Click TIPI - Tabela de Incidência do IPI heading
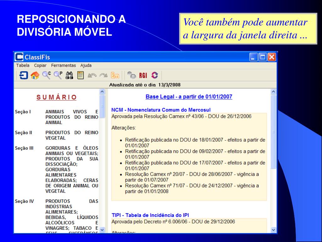 (x=150, y=215)
